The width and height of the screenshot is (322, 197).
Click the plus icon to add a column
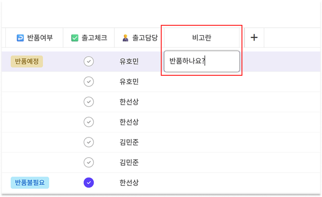[x=254, y=37]
